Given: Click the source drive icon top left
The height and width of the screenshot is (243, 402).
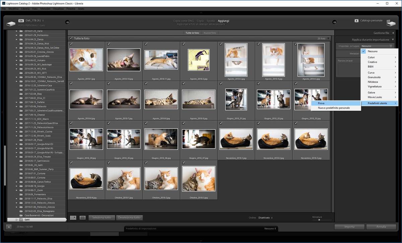Looking at the screenshot, I should (11, 23).
